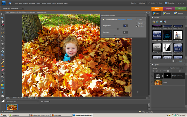Image resolution: width=187 pixels, height=117 pixels.
Task: Select the Eyedropper tool
Action: 3,25
